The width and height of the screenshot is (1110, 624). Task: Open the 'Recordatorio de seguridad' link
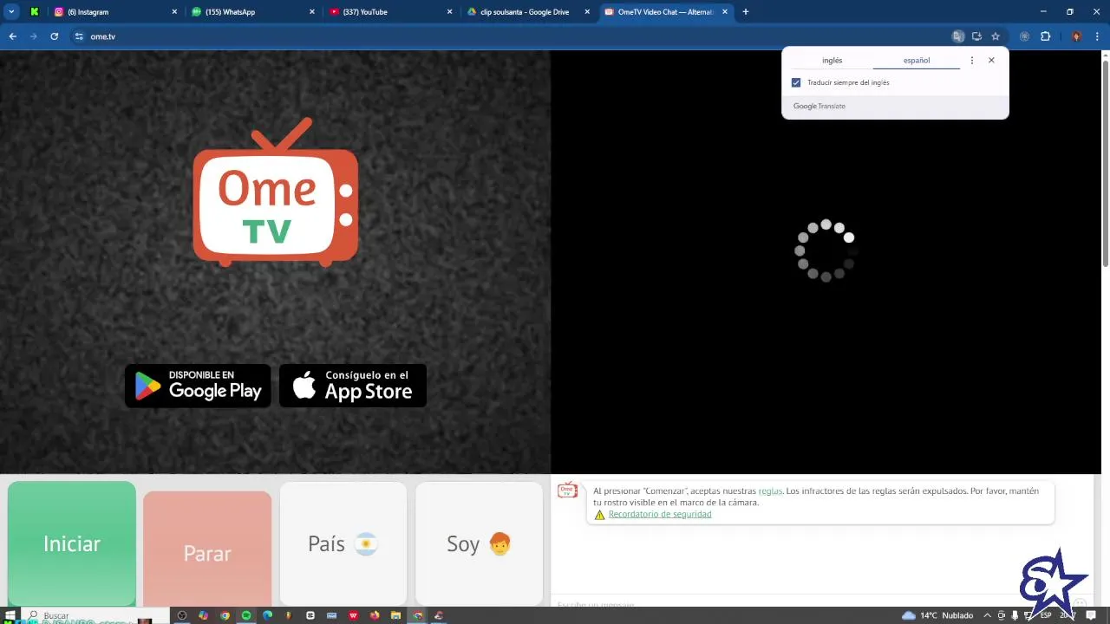point(660,514)
